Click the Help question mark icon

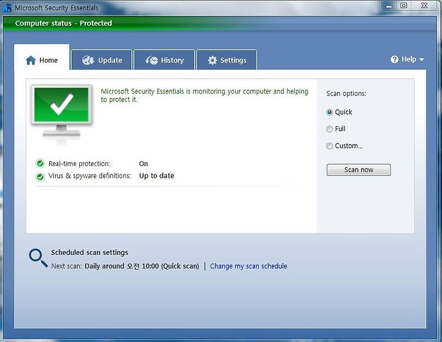coord(394,59)
